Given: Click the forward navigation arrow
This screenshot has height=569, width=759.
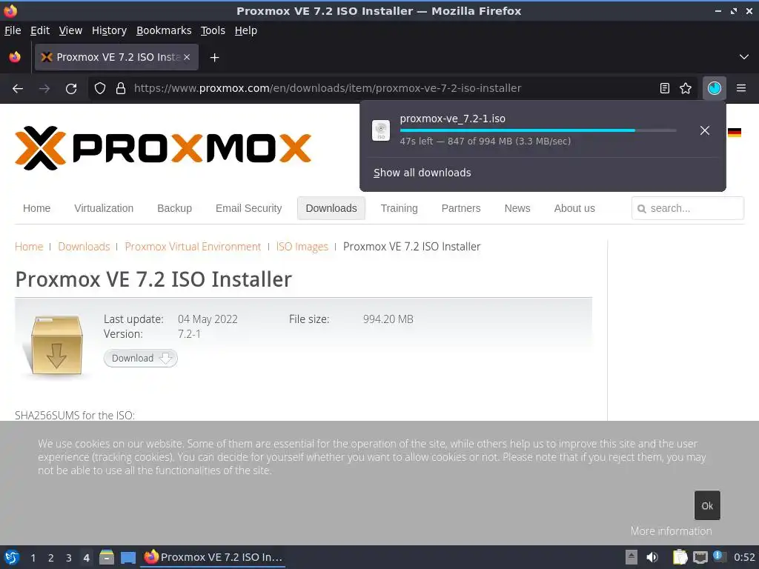Looking at the screenshot, I should pos(44,89).
